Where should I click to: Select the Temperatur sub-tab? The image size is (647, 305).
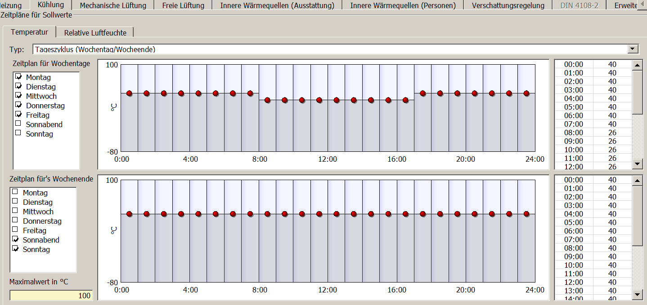[30, 32]
